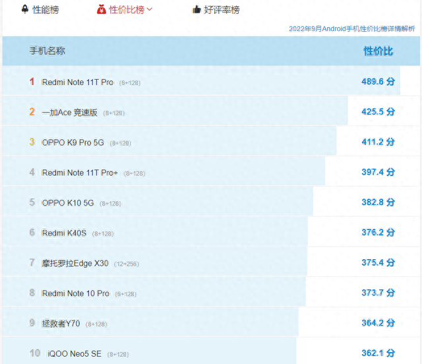The width and height of the screenshot is (422, 364).
Task: Select the 364.2 分 score
Action: [x=378, y=322]
